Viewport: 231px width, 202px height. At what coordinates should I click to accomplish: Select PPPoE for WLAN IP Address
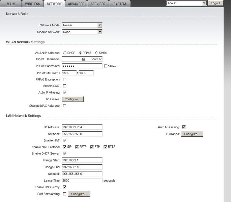coord(80,53)
